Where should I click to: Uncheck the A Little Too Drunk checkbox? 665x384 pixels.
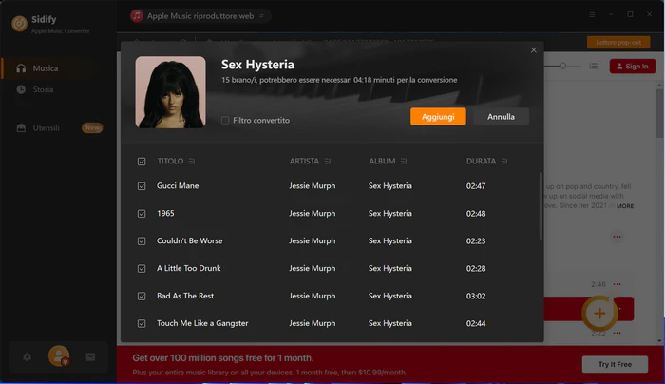coord(142,269)
